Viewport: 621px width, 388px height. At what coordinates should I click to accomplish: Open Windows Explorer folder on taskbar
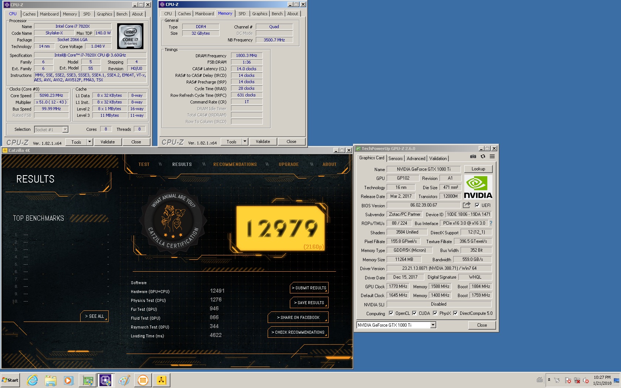click(x=51, y=380)
